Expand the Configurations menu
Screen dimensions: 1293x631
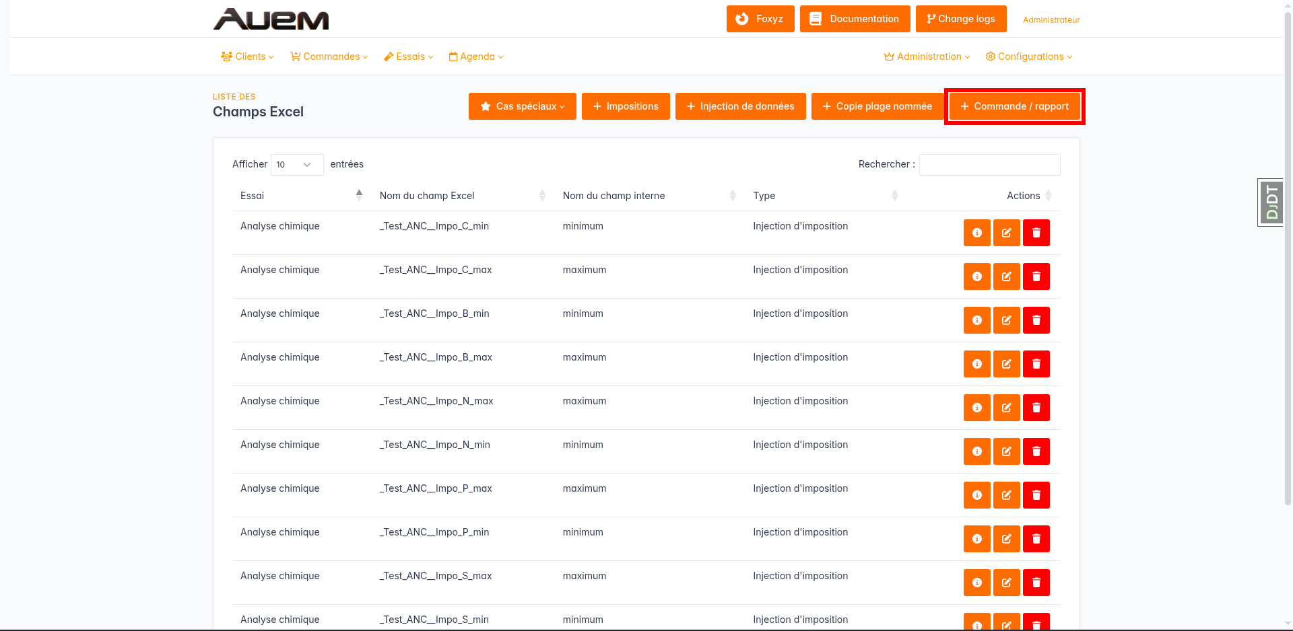[x=1028, y=57]
